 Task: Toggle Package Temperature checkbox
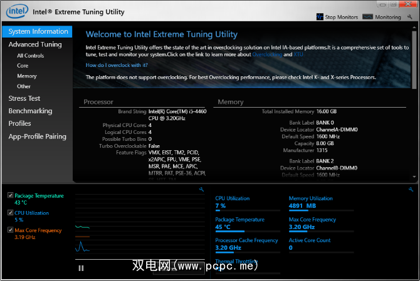11,195
